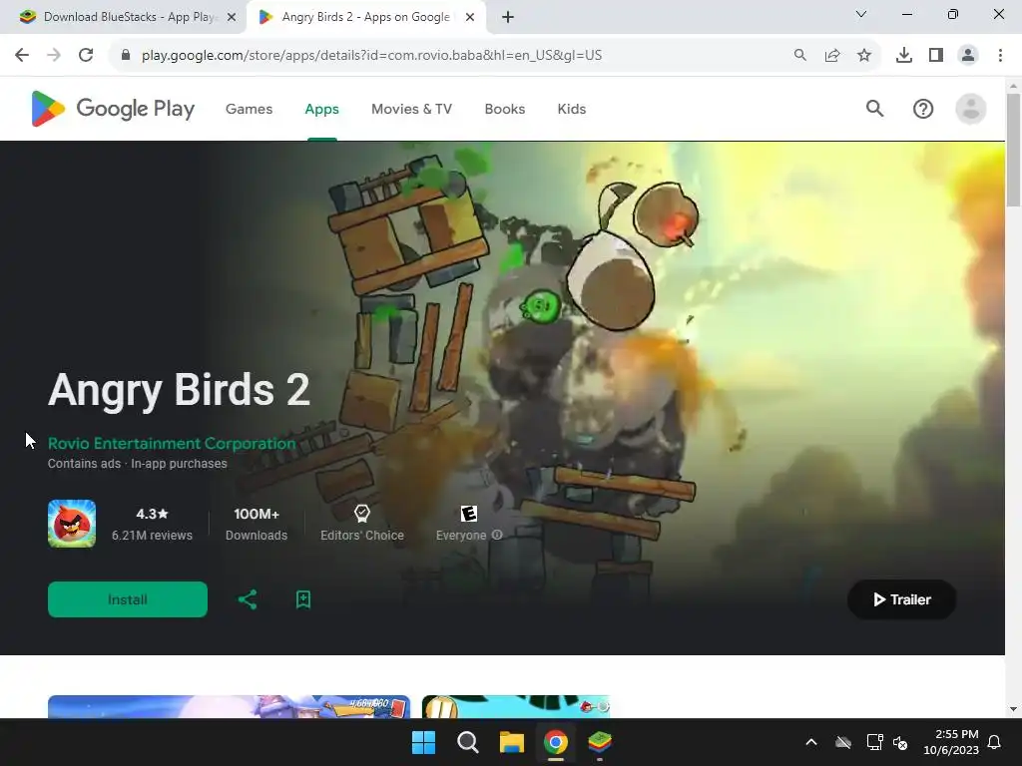Click the Contains ads label

click(84, 463)
